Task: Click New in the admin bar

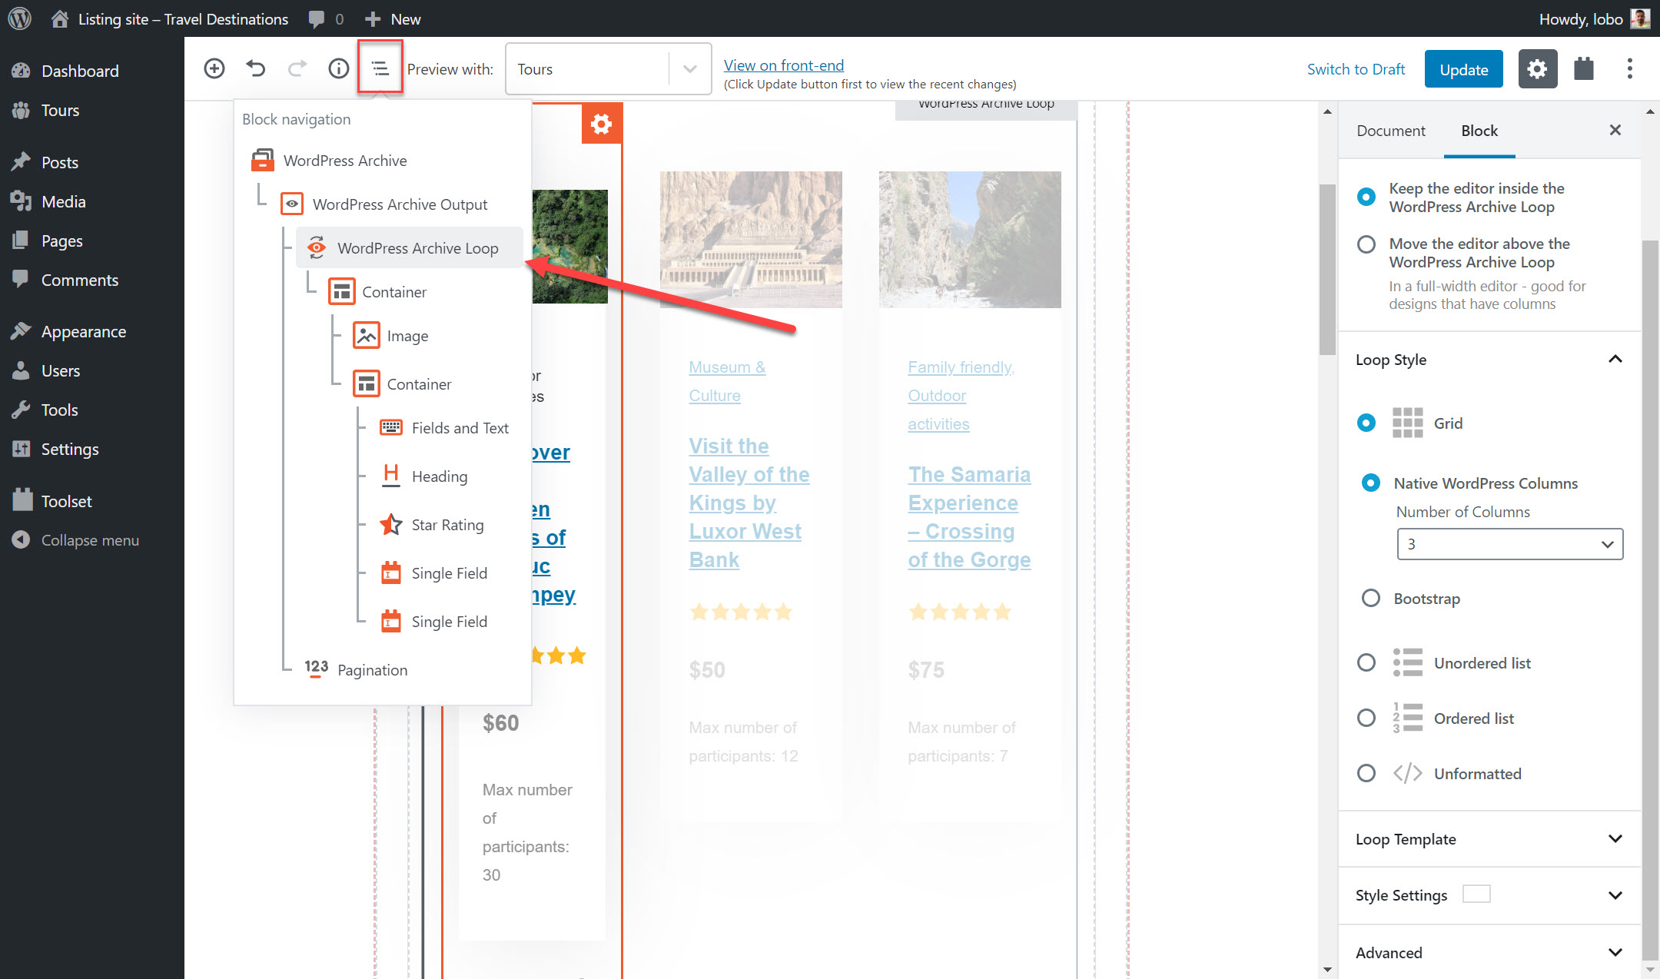Action: click(392, 19)
